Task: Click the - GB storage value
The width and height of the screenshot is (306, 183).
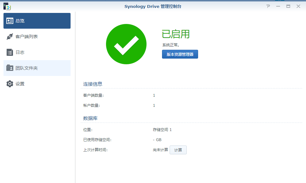Action: 157,140
